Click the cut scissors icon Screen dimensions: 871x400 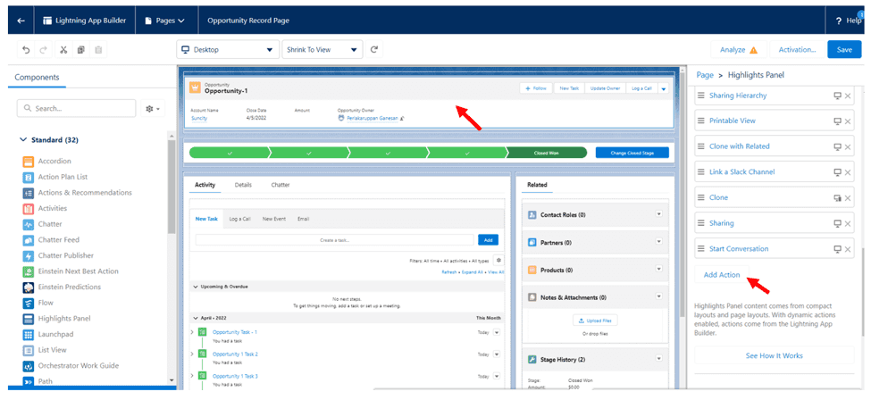[x=63, y=49]
